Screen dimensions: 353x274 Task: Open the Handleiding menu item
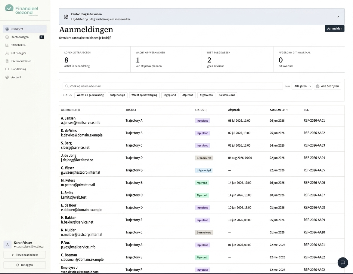click(x=25, y=69)
